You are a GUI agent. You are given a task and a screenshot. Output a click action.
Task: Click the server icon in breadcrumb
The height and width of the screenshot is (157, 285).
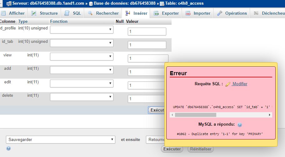click(x=9, y=3)
